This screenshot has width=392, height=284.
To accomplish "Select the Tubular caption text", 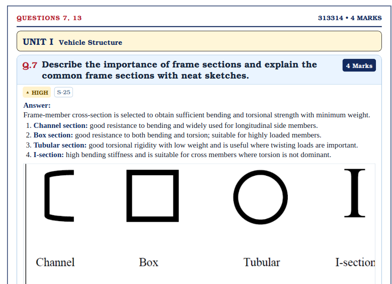I will 262,262.
